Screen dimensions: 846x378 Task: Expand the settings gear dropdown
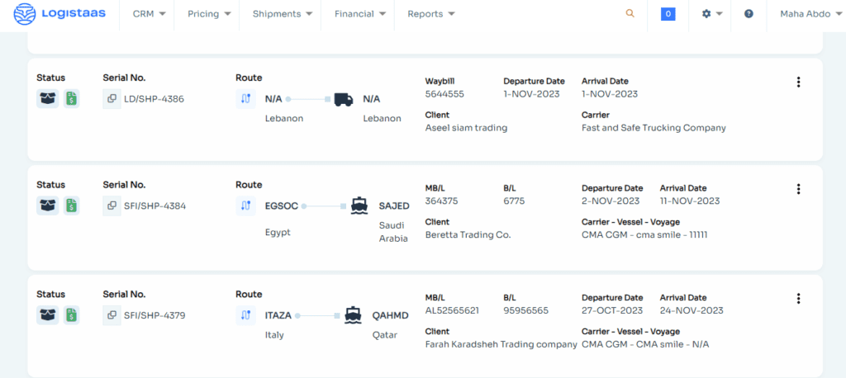point(711,14)
